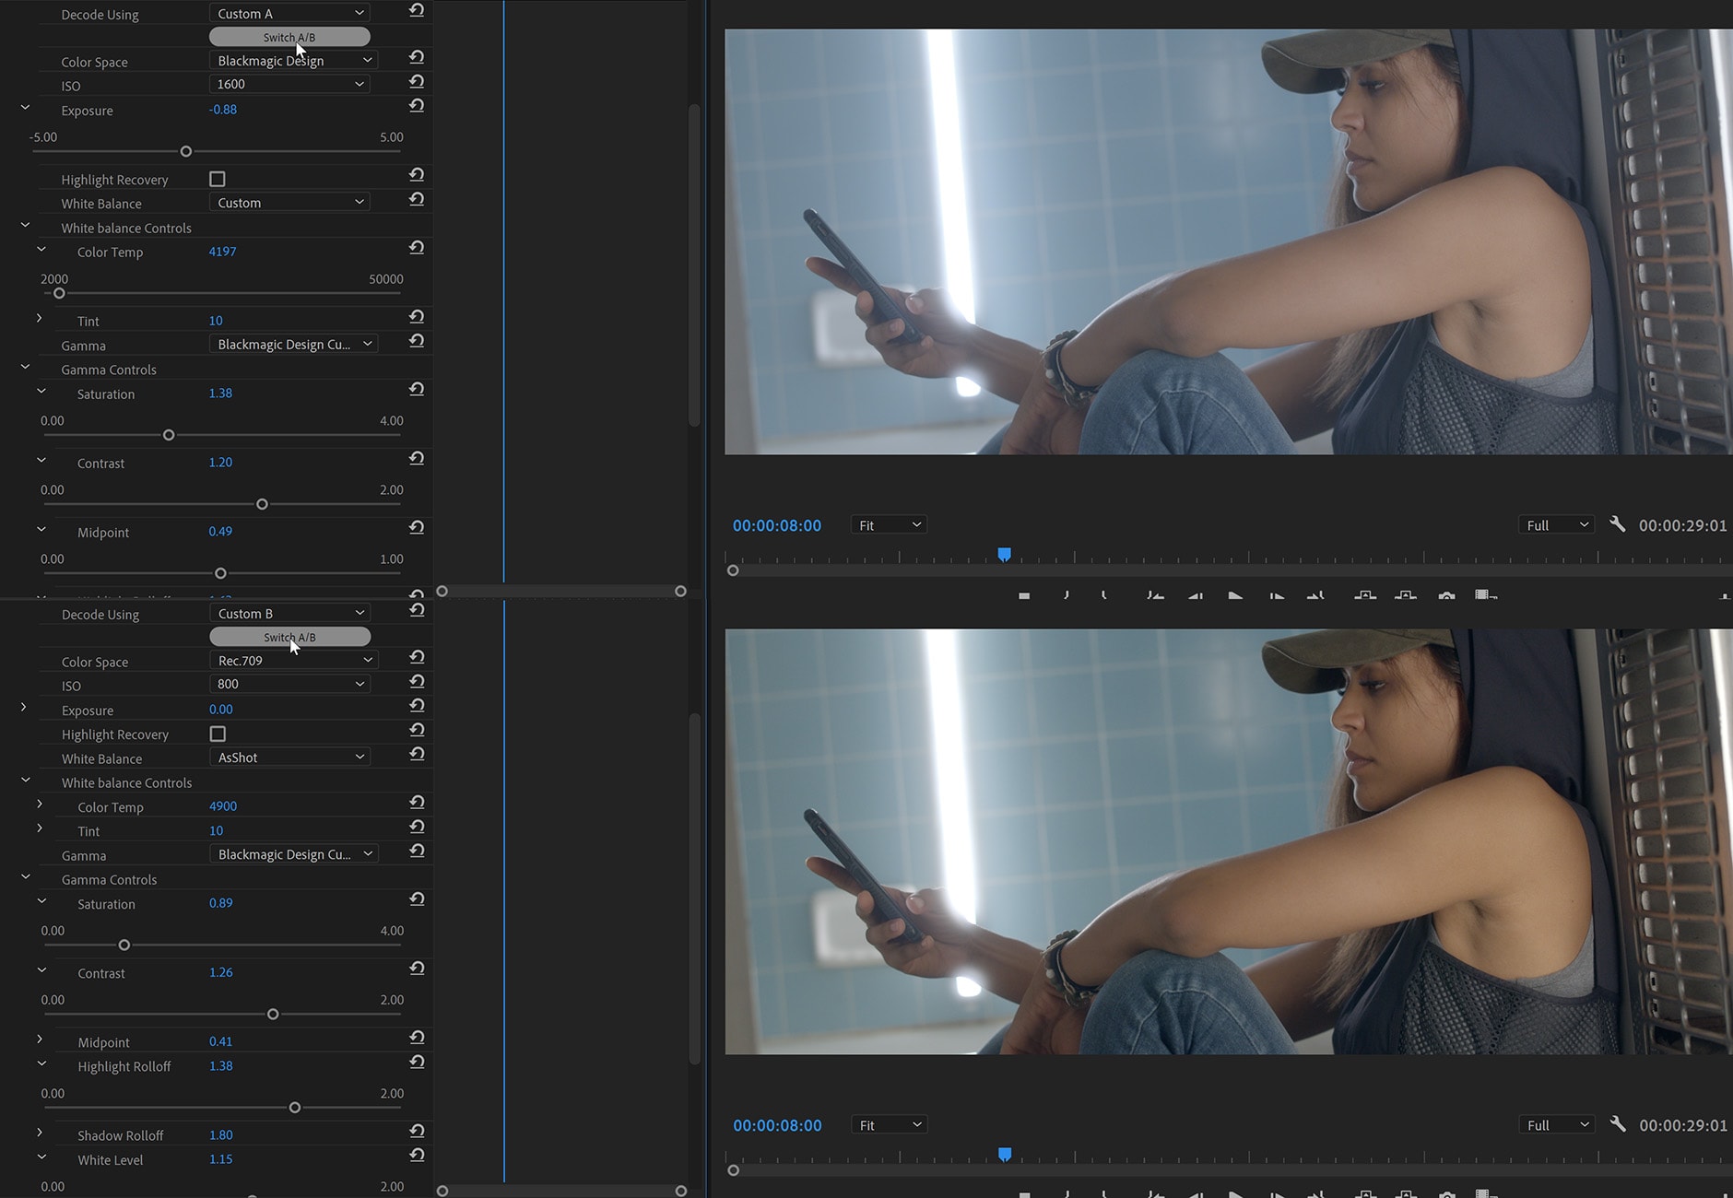Click Switch A/B under Custom A
Screen dimensions: 1733x1198
pos(289,37)
